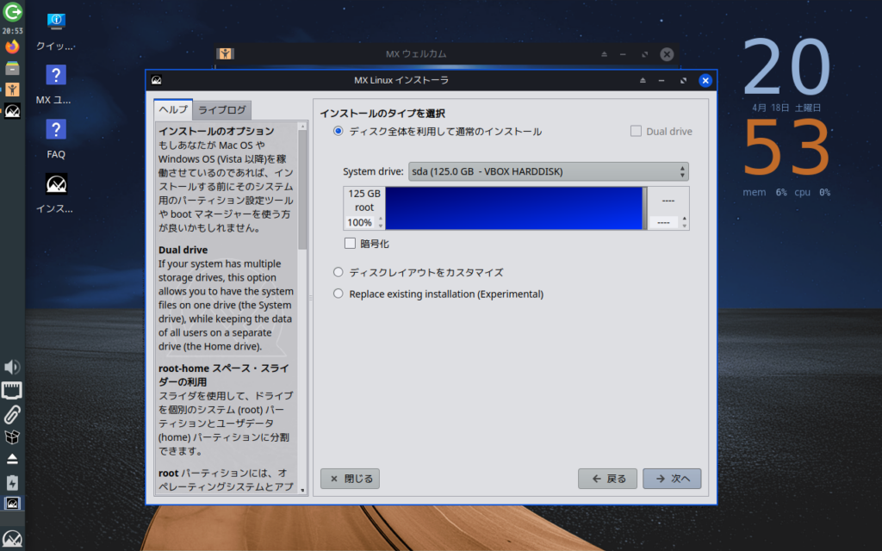Choose Replace existing installation (Experimental)

point(339,294)
